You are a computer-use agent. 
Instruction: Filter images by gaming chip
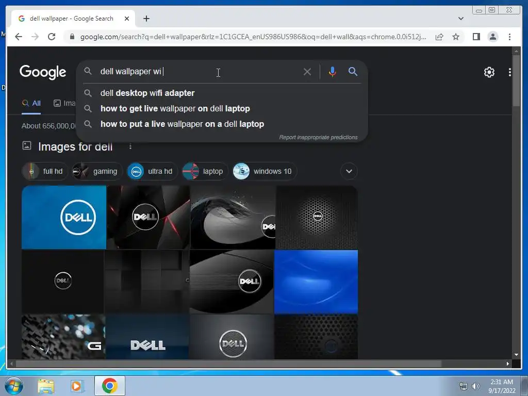[x=97, y=171]
